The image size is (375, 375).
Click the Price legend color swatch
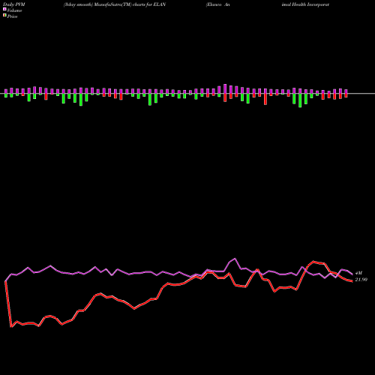pyautogui.click(x=4, y=16)
